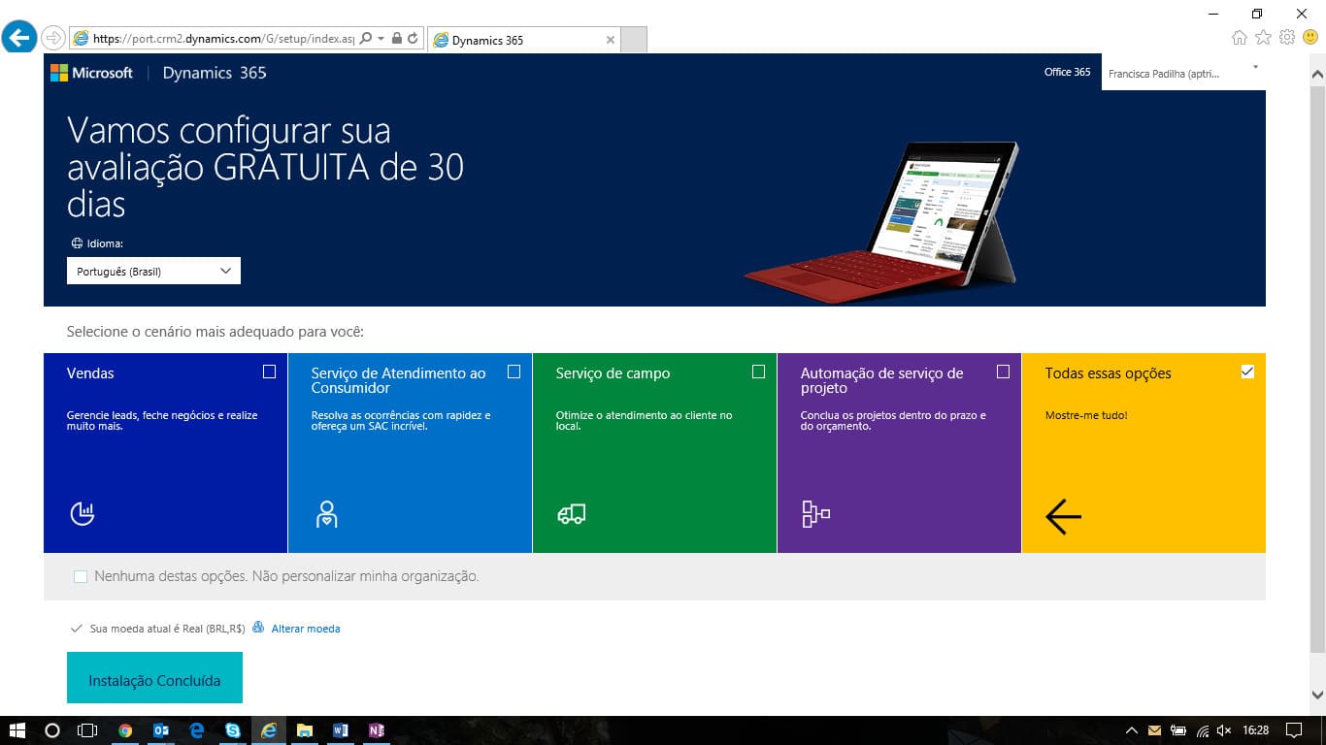The height and width of the screenshot is (745, 1326).
Task: Click the customer service person icon
Action: click(x=327, y=514)
